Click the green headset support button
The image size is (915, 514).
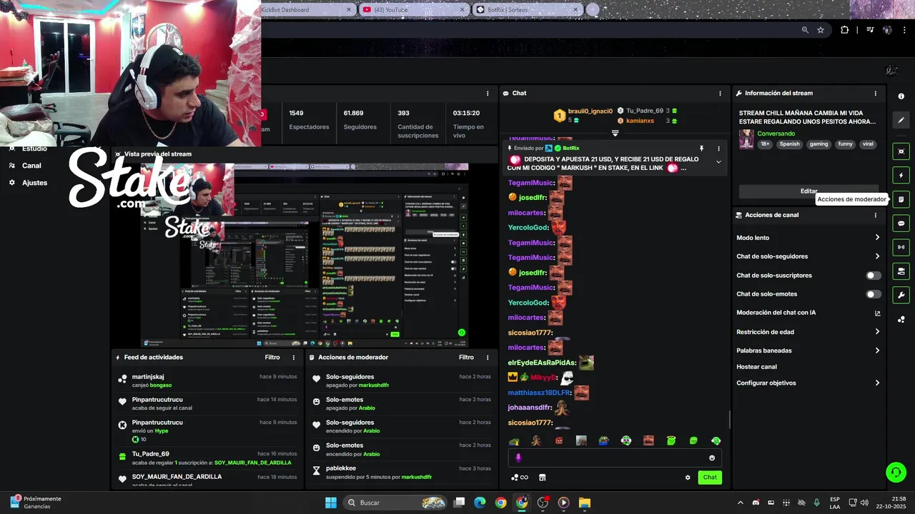point(896,472)
